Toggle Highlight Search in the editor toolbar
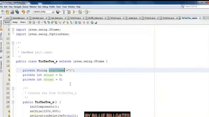Viewport: 209px width, 117px height. (x=56, y=22)
